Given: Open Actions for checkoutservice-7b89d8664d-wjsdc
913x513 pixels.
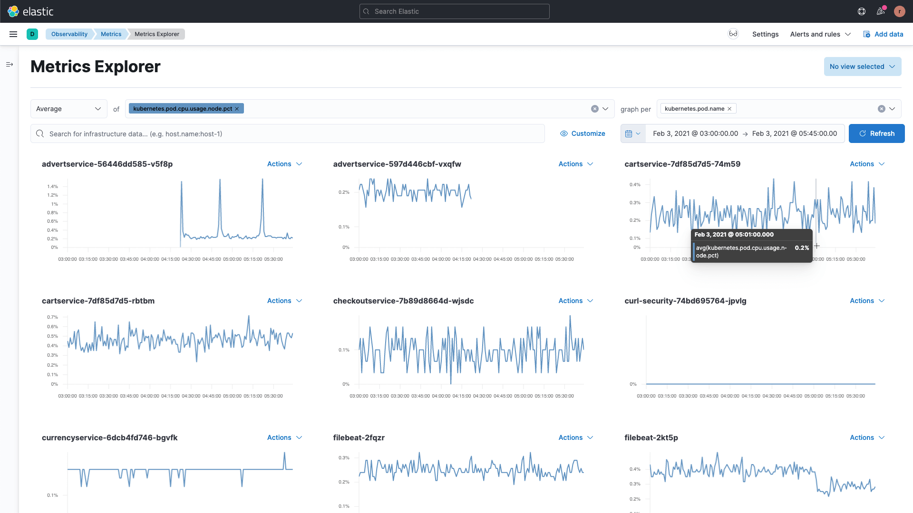Looking at the screenshot, I should coord(576,301).
